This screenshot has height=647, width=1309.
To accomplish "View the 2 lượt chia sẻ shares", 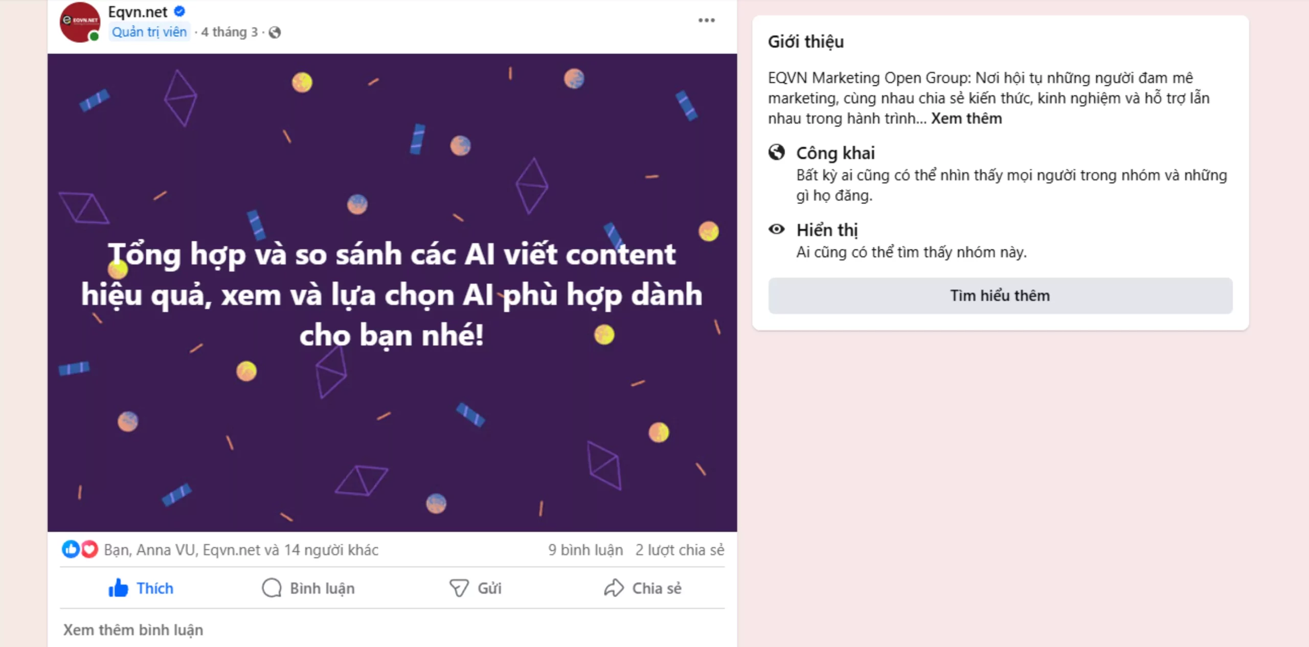I will pos(680,550).
